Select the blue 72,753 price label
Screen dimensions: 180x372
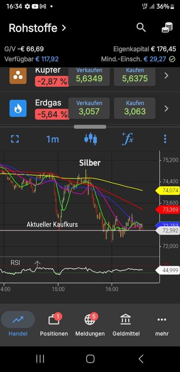(x=168, y=225)
